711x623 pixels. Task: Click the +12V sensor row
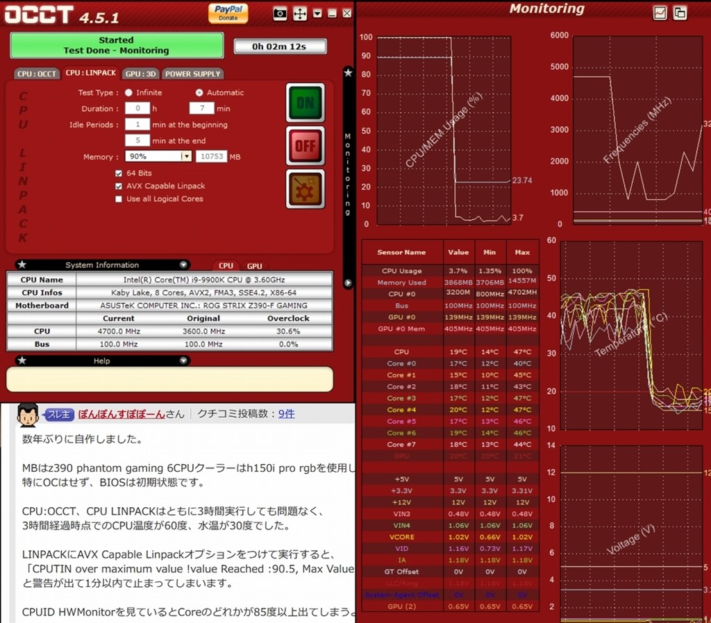(450, 502)
